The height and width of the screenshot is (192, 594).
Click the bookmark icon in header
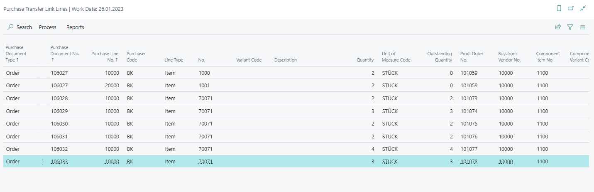[x=559, y=8]
